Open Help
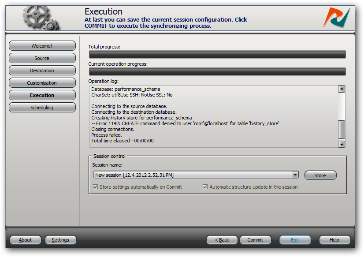364x257 pixels. pos(334,240)
